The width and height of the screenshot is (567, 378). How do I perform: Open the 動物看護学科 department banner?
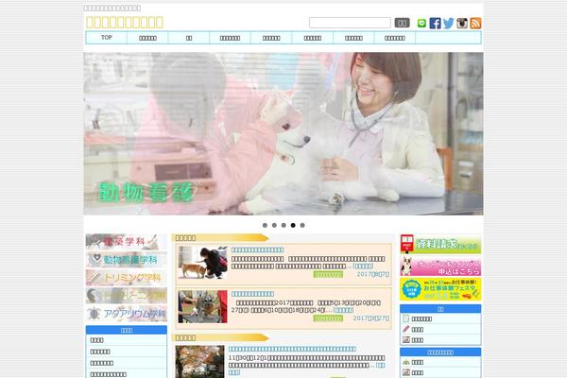(x=127, y=260)
